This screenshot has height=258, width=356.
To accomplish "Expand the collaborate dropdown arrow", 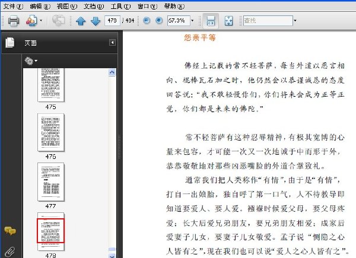I will [x=41, y=20].
